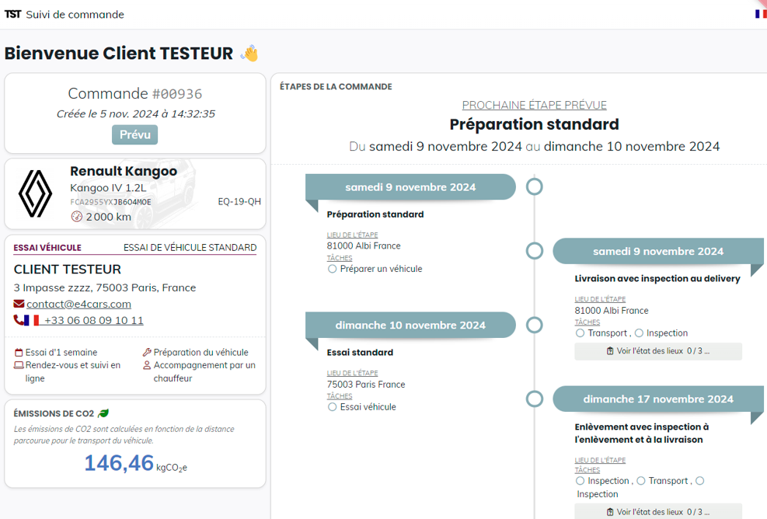Expand 'Voir l'état des lieux' under Livraison step
The image size is (767, 519).
(657, 351)
